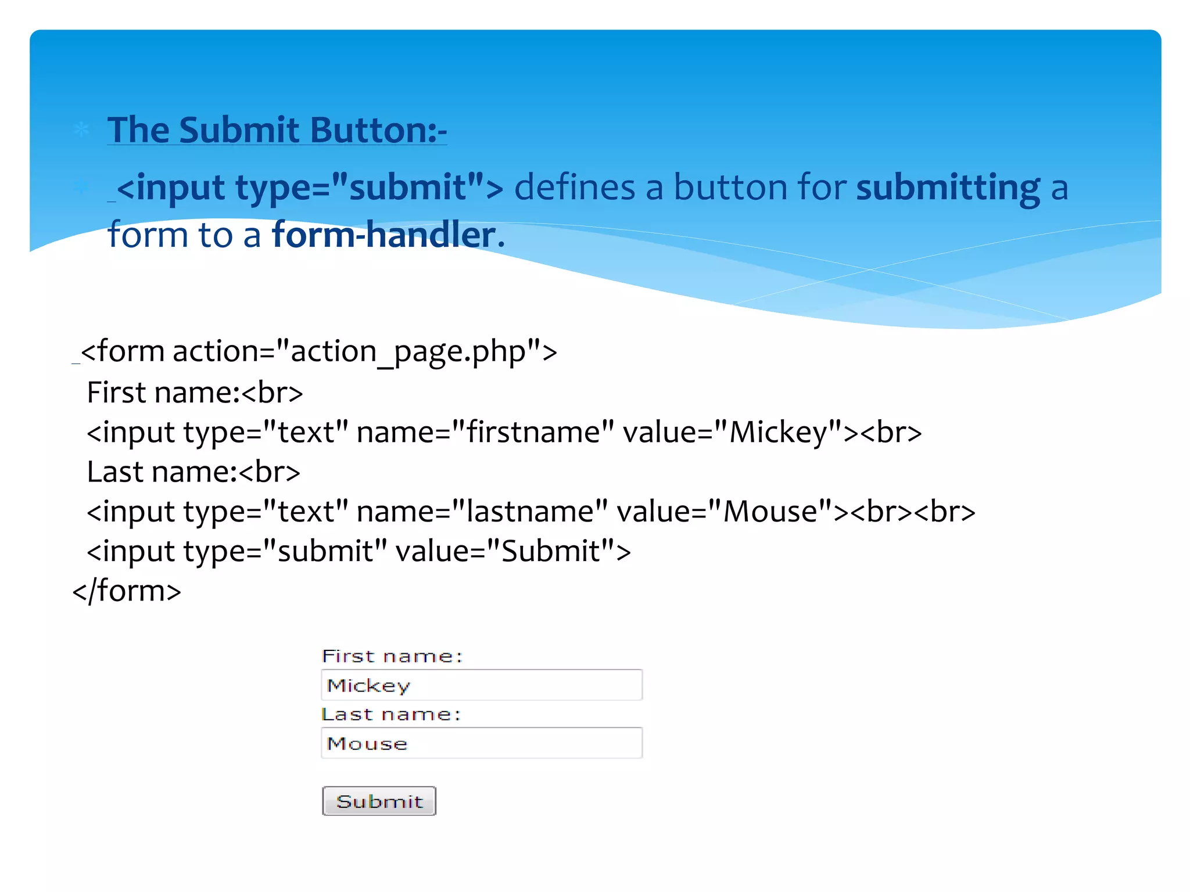Click the 'Last name:' label in form preview
1190x892 pixels.
pos(391,714)
